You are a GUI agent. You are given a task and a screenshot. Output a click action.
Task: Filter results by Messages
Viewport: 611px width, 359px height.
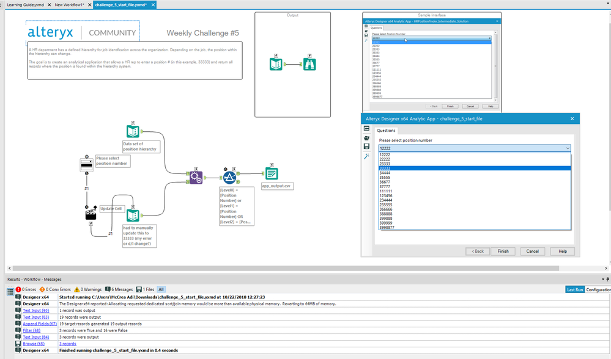[119, 289]
